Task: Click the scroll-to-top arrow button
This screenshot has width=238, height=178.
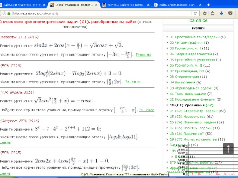Action: (x=228, y=149)
